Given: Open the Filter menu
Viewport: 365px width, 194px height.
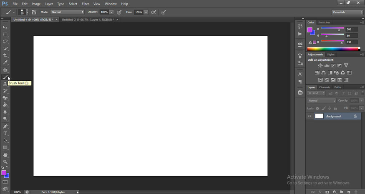Looking at the screenshot, I should click(x=86, y=4).
